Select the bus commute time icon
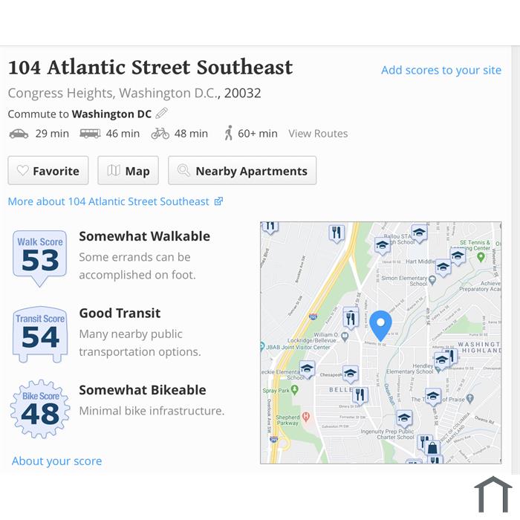This screenshot has width=520, height=520. click(90, 134)
